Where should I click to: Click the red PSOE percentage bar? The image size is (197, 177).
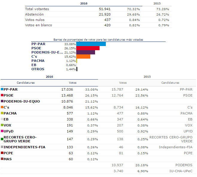88,48
